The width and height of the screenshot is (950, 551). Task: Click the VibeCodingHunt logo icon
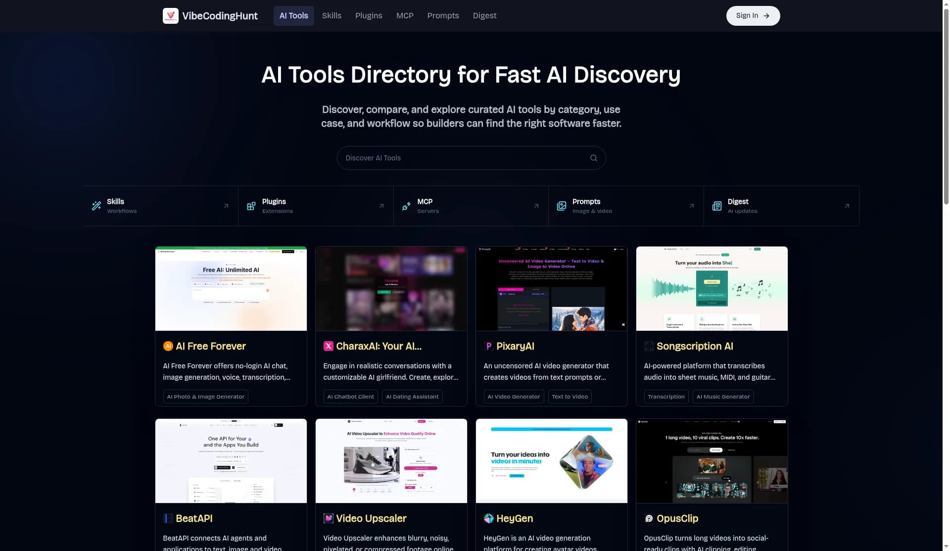[x=170, y=16]
